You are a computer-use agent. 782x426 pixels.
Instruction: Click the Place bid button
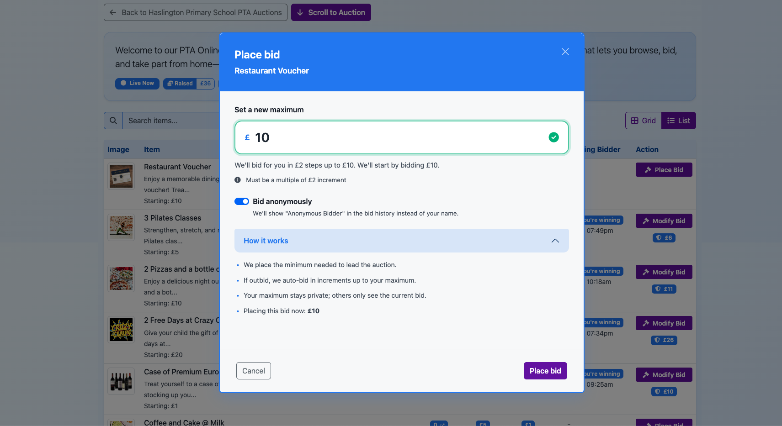[545, 370]
